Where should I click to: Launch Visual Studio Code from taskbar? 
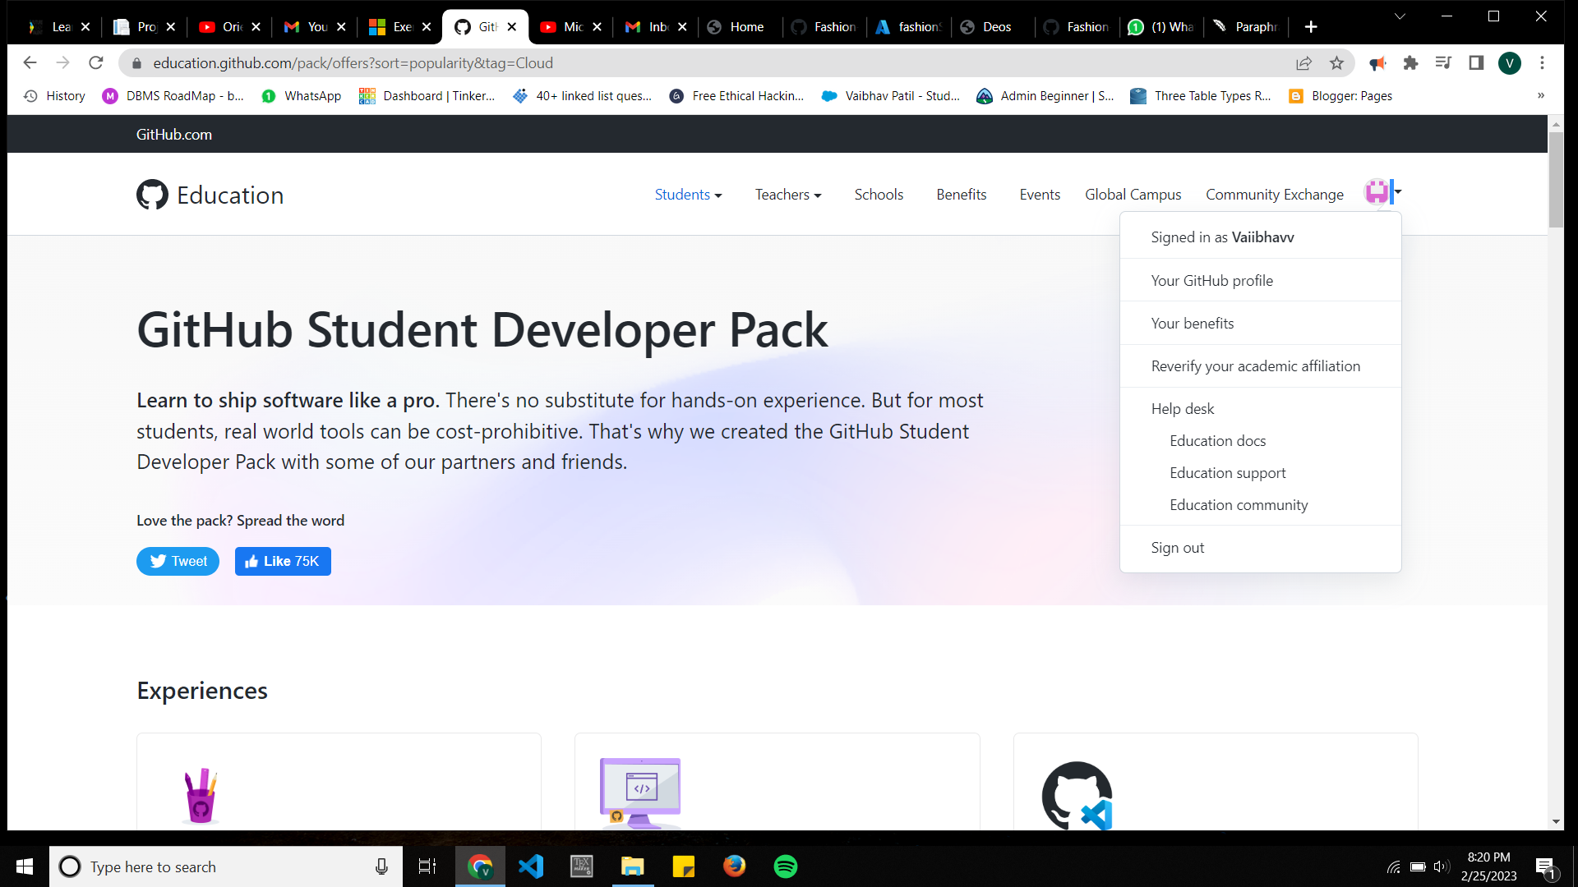click(531, 866)
